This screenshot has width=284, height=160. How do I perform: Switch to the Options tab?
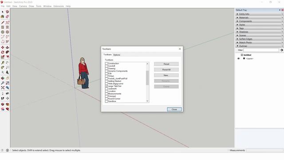(117, 55)
